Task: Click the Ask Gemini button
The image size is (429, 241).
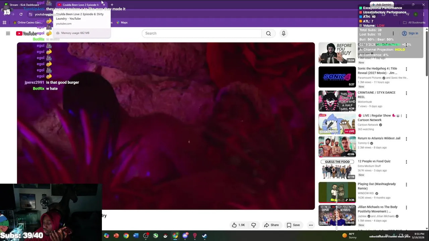Action: tap(381, 5)
